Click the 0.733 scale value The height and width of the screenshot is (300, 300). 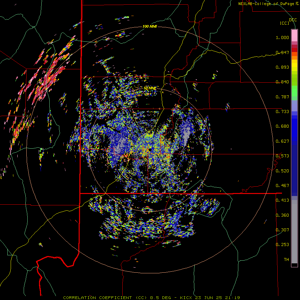point(282,112)
